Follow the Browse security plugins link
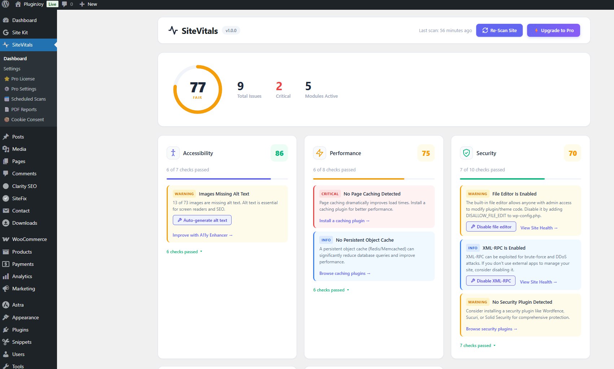Screen dimensions: 614x369 click(x=491, y=329)
